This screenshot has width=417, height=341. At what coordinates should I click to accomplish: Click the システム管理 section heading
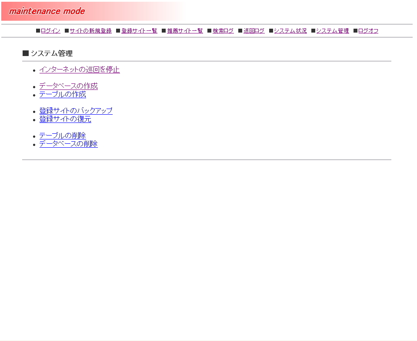[51, 53]
